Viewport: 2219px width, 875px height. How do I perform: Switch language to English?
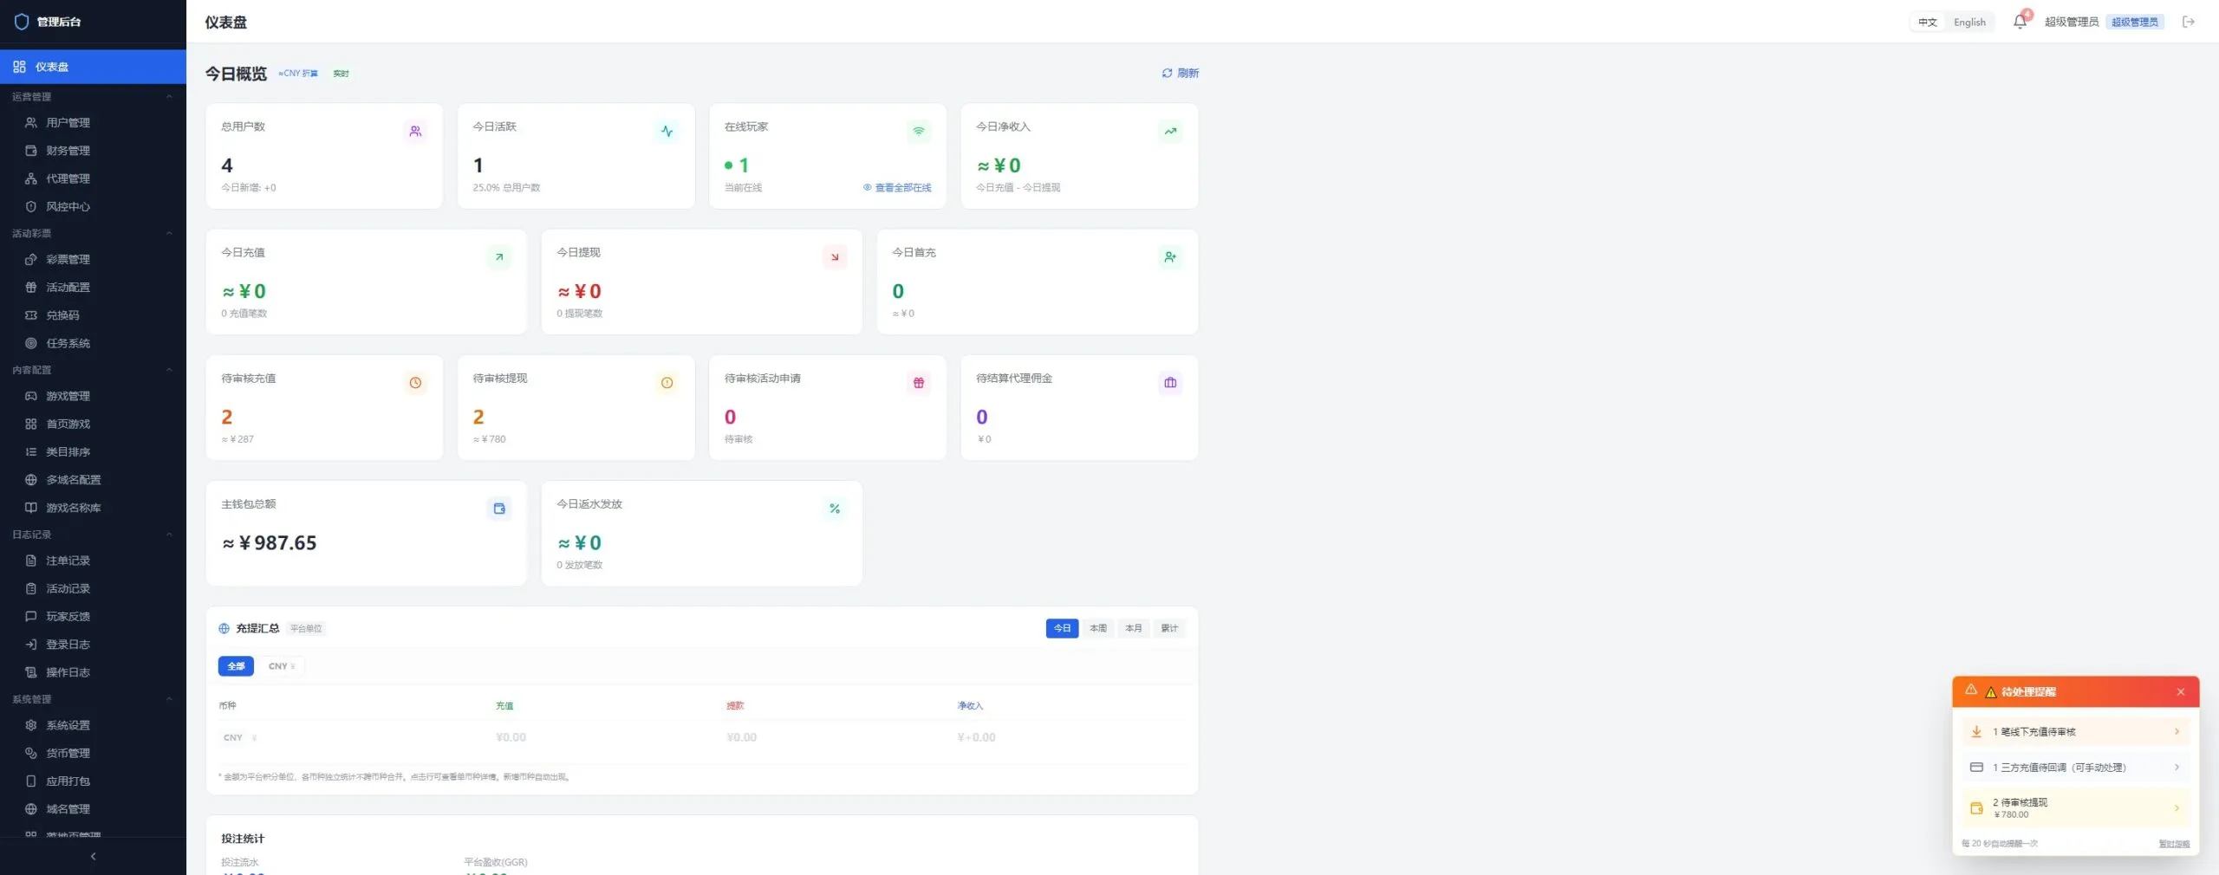[x=1969, y=23]
